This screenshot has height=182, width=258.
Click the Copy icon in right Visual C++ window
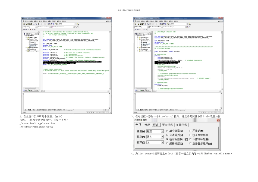pyautogui.click(x=148, y=24)
